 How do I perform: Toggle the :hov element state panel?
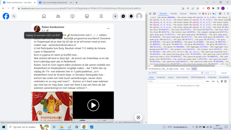[x=207, y=81]
